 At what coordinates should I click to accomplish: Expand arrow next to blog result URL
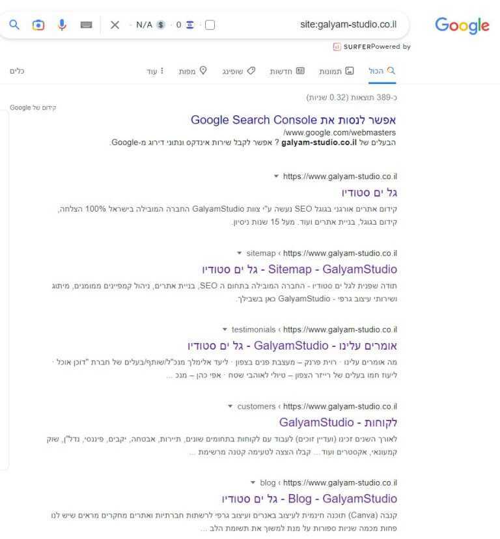click(253, 482)
